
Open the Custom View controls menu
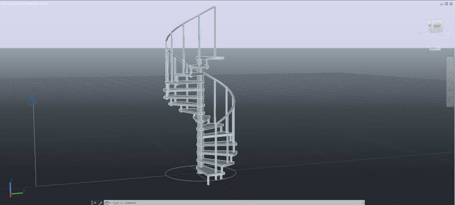pos(11,3)
